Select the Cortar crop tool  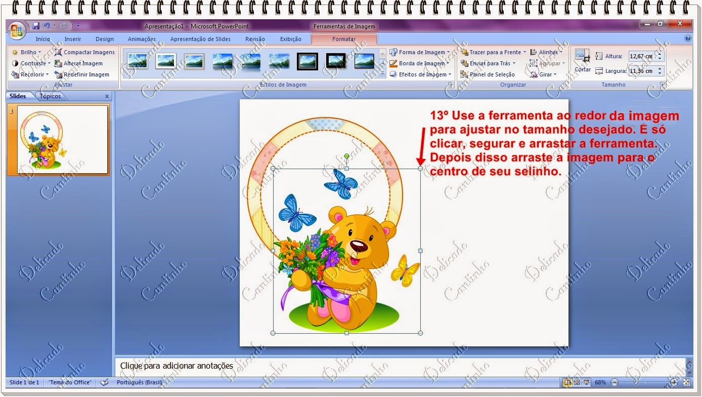pos(583,61)
